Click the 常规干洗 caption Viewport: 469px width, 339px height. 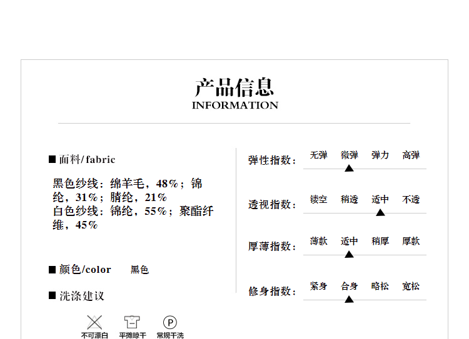click(x=170, y=335)
